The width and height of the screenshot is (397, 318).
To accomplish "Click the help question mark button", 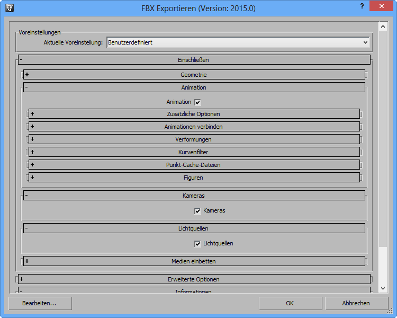I will [362, 6].
